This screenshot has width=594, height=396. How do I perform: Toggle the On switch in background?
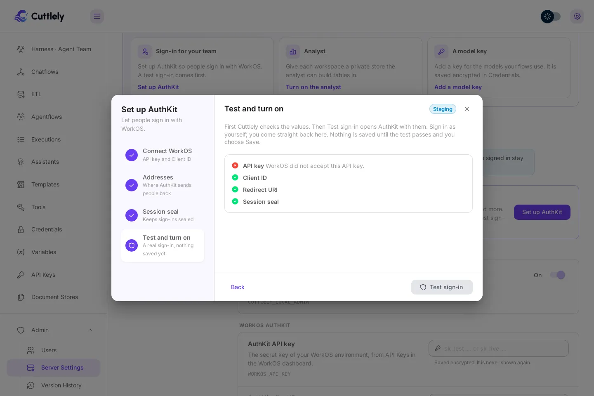click(558, 275)
